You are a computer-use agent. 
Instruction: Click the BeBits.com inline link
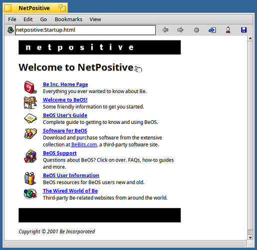[84, 144]
